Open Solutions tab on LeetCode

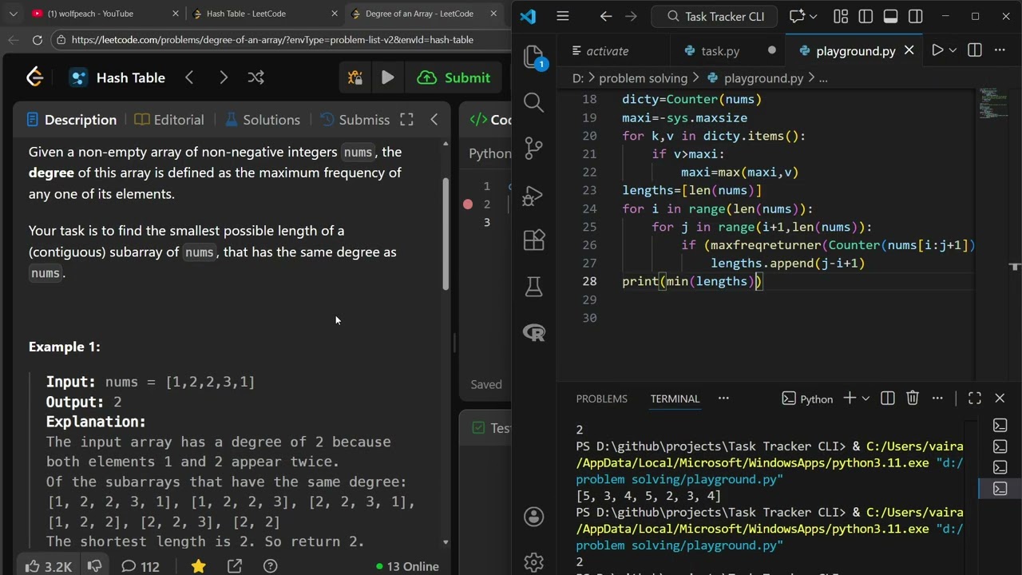(x=263, y=120)
